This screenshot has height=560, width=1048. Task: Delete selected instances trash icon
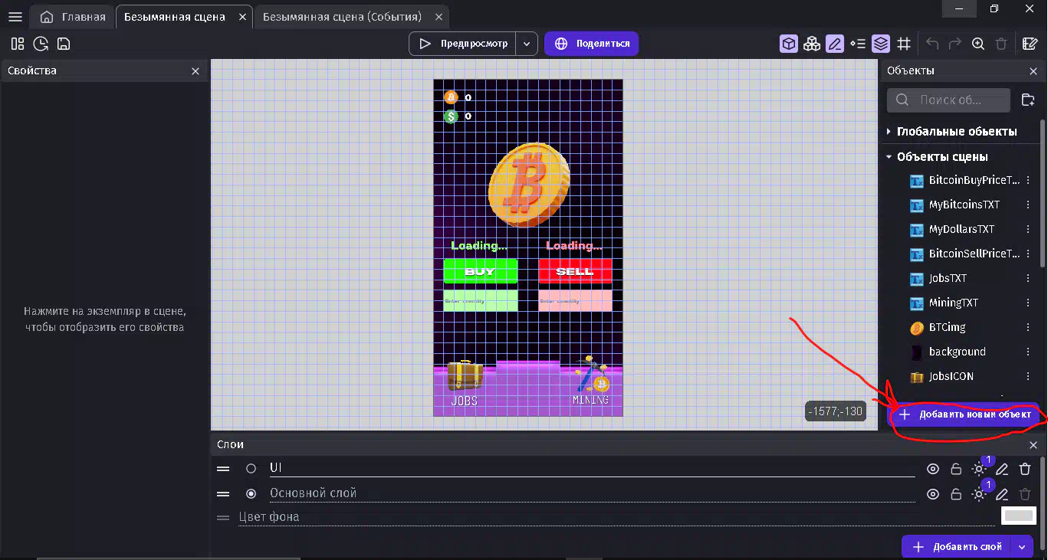[1001, 44]
